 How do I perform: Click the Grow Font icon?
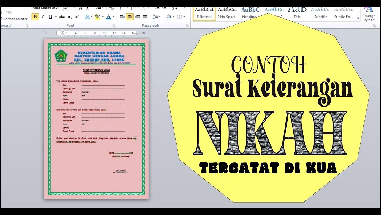tap(81, 8)
